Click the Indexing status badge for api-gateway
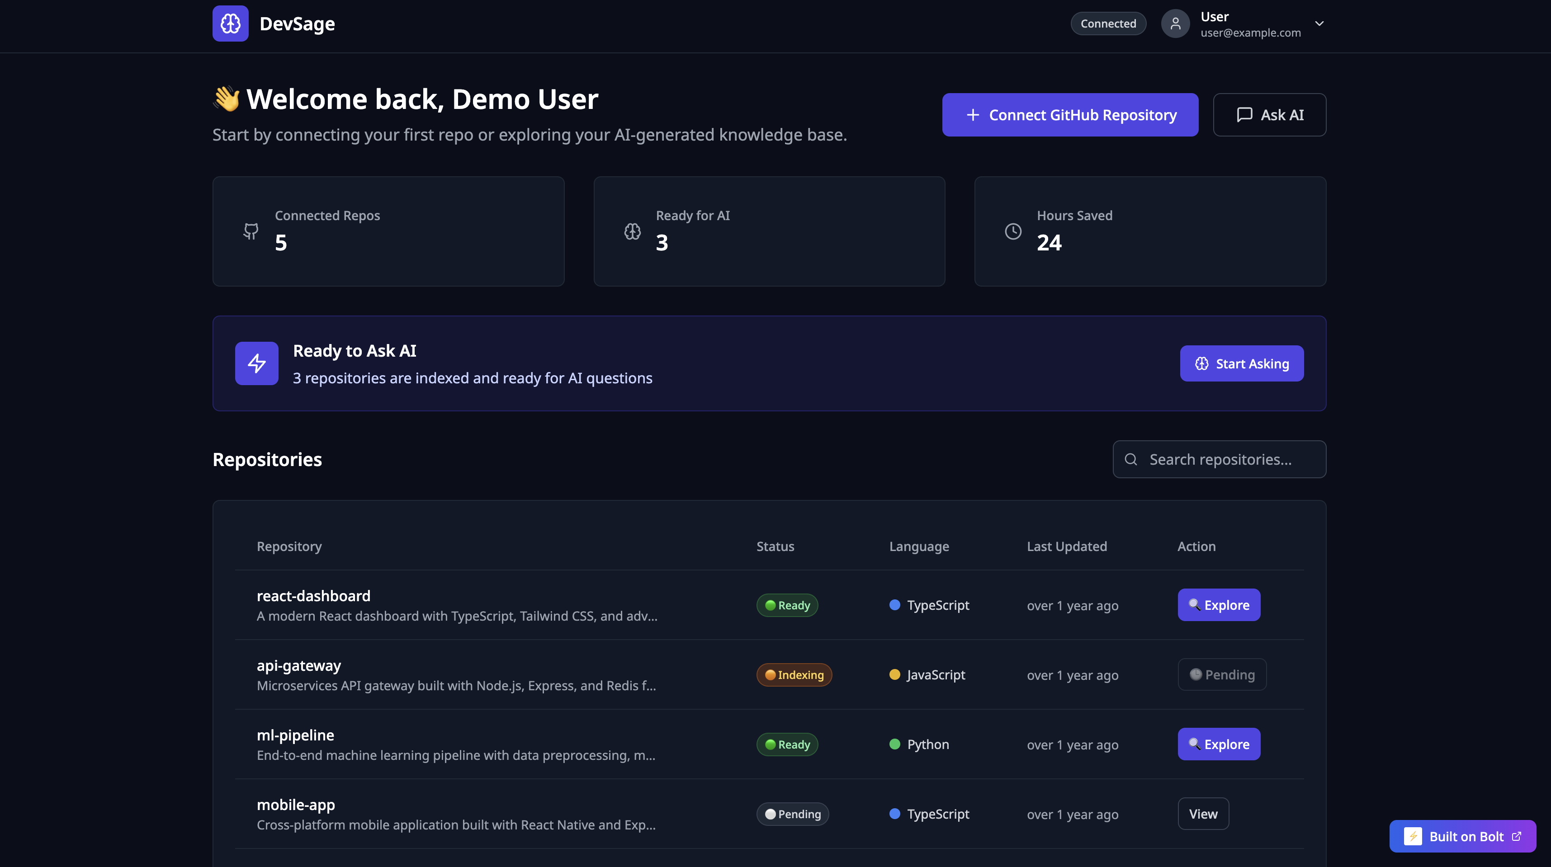The image size is (1551, 867). [794, 674]
